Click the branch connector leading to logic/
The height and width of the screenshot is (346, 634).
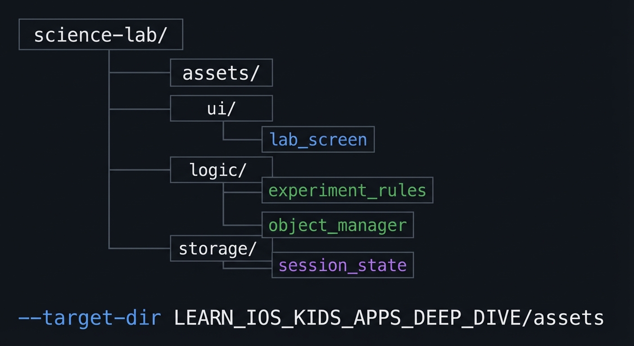point(140,170)
